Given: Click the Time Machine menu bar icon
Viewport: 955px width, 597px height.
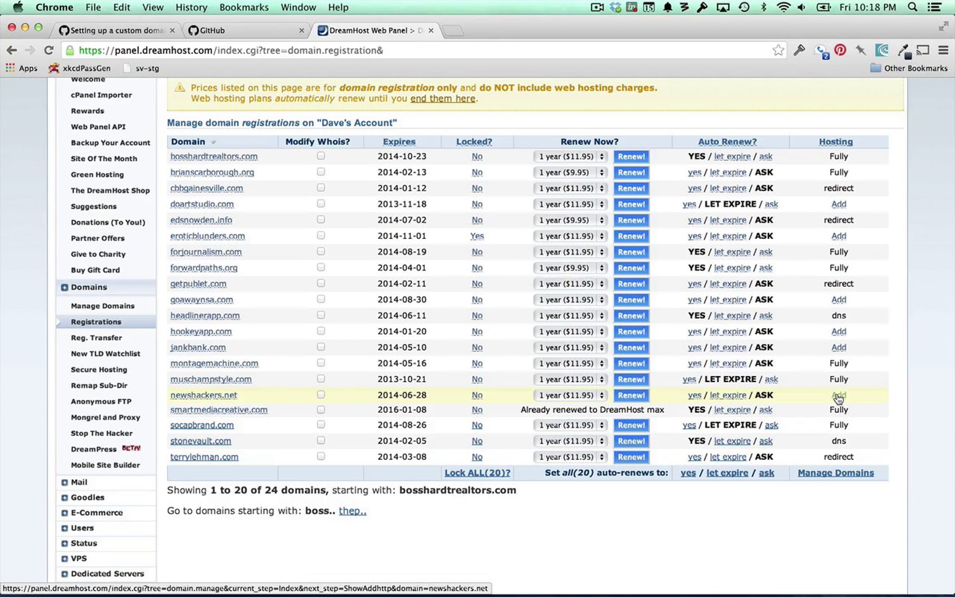Looking at the screenshot, I should [744, 7].
